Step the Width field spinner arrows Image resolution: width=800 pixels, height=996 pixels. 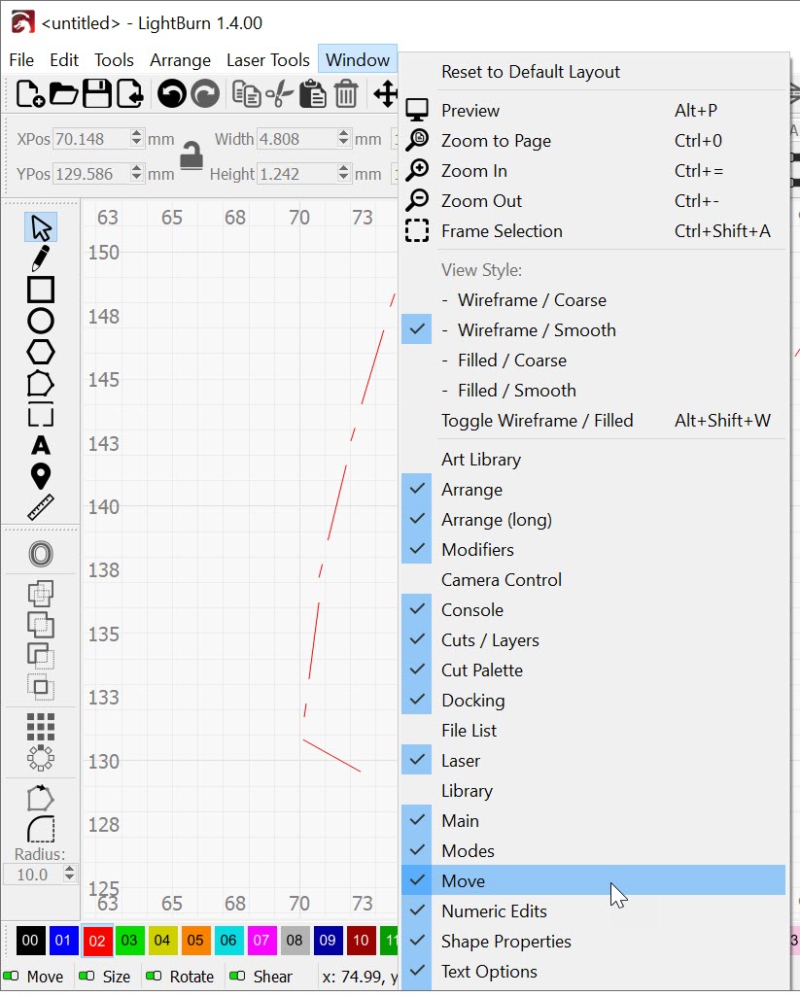[x=343, y=139]
